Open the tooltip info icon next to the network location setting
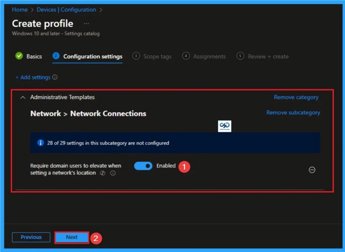 tap(113, 173)
